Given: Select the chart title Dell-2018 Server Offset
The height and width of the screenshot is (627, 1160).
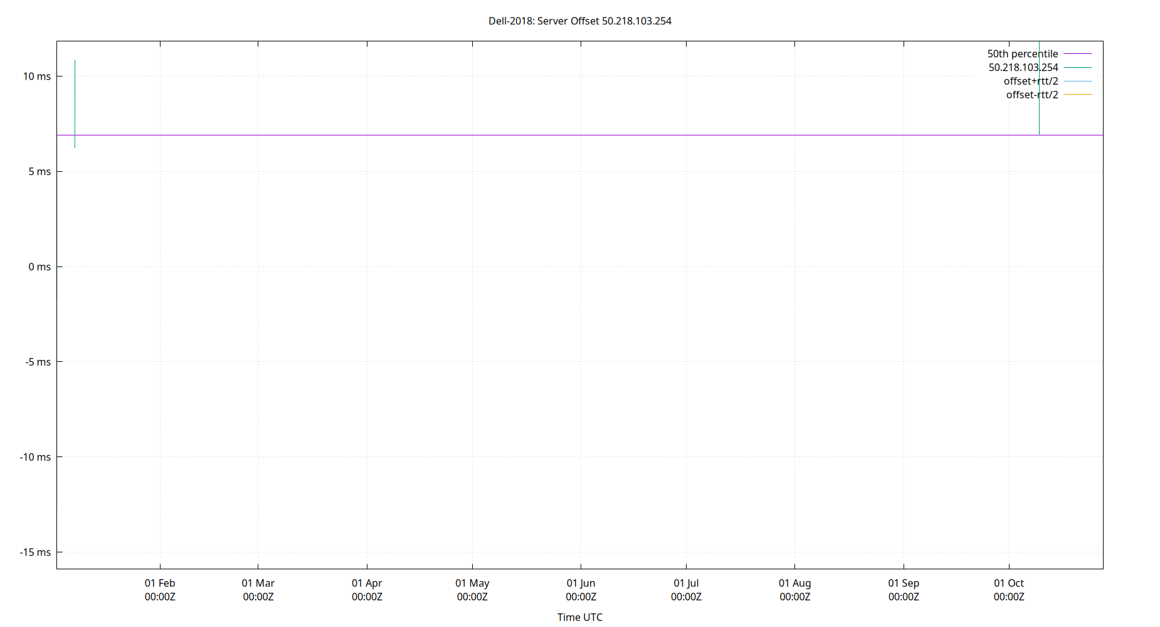Looking at the screenshot, I should tap(580, 21).
